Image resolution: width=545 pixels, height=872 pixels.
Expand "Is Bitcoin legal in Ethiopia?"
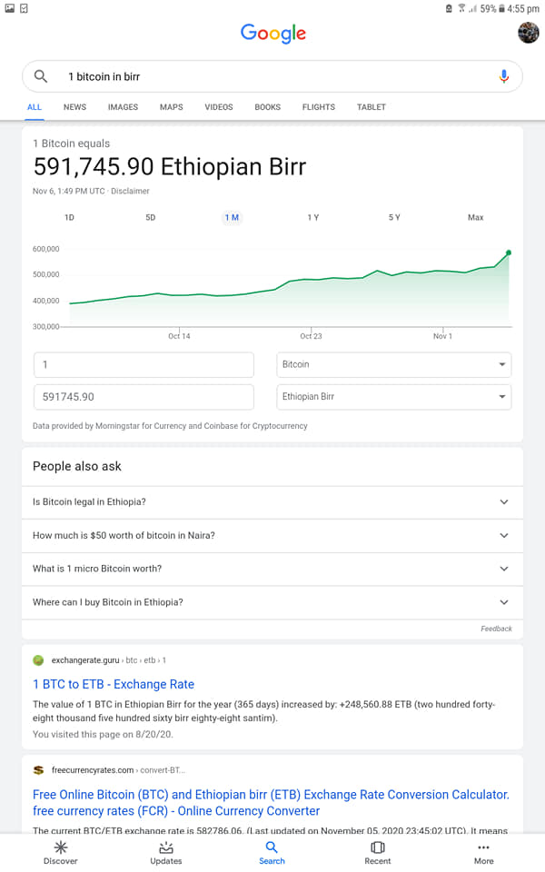coord(272,502)
